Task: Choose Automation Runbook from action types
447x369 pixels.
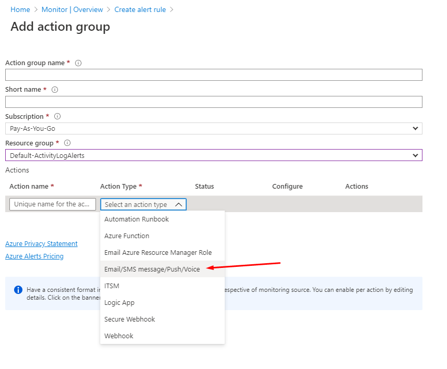Action: [x=136, y=219]
